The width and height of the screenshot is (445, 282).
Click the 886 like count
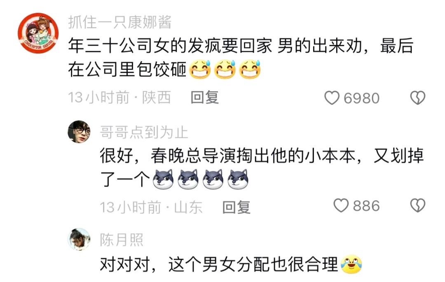pyautogui.click(x=366, y=206)
